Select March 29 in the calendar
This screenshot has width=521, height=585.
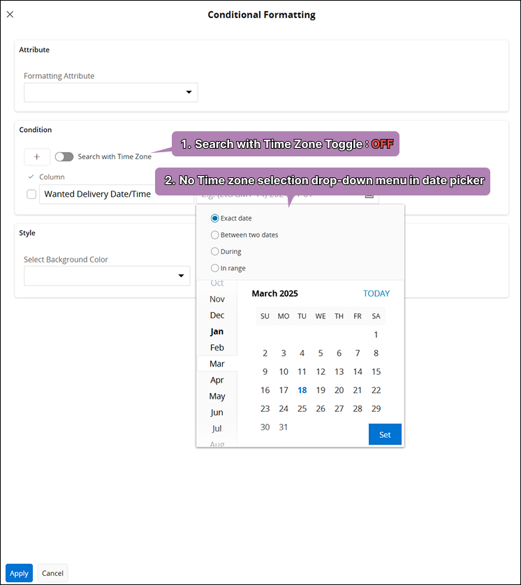(376, 408)
